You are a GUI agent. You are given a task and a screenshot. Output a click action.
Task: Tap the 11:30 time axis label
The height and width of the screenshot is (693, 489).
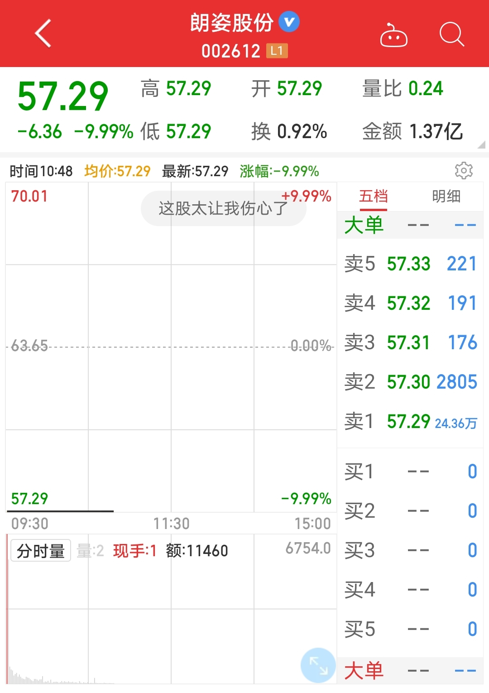point(171,524)
